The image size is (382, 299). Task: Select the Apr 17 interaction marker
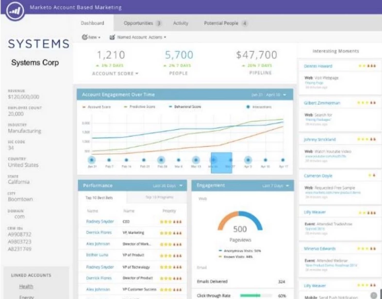click(x=282, y=160)
